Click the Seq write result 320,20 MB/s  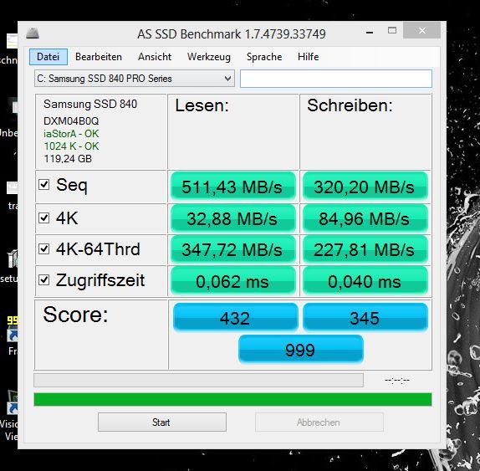click(365, 187)
